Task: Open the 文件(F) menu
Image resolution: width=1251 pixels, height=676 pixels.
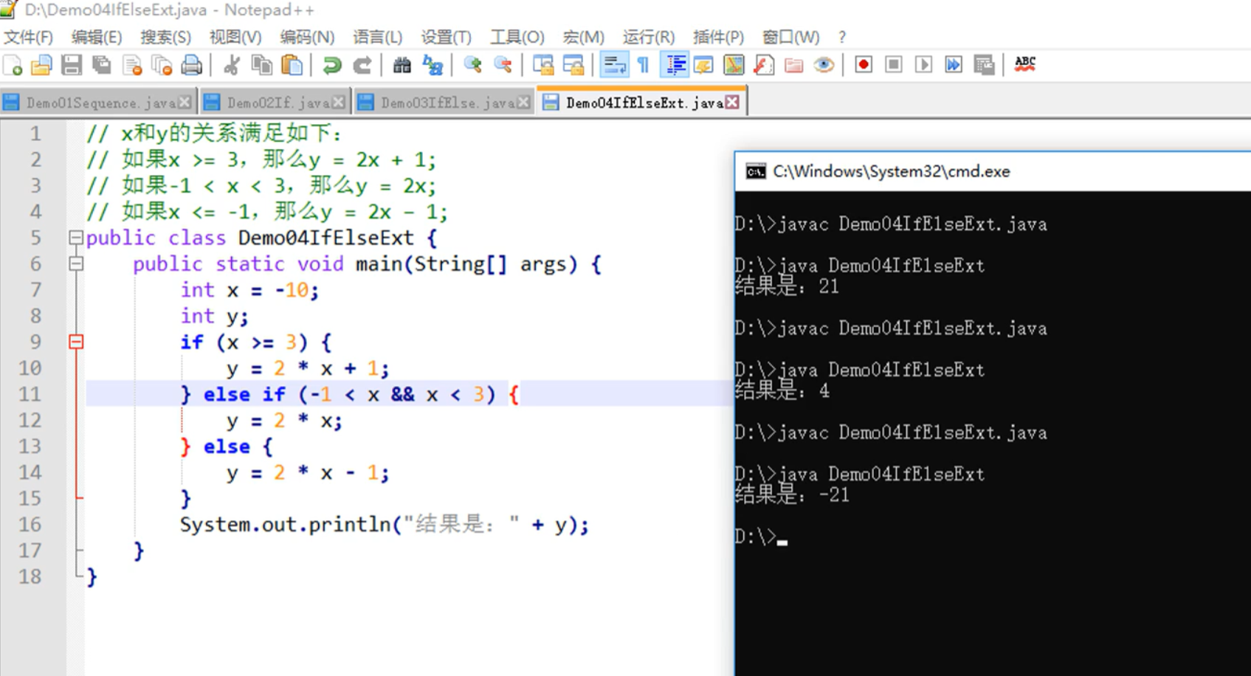Action: tap(28, 37)
